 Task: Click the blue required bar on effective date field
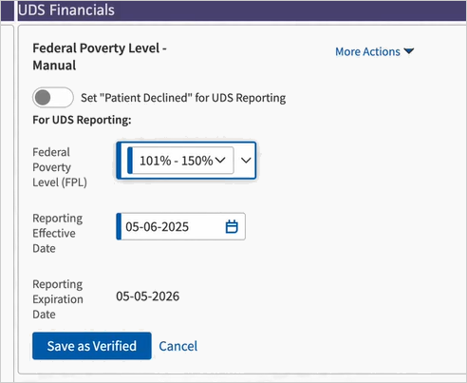click(119, 226)
